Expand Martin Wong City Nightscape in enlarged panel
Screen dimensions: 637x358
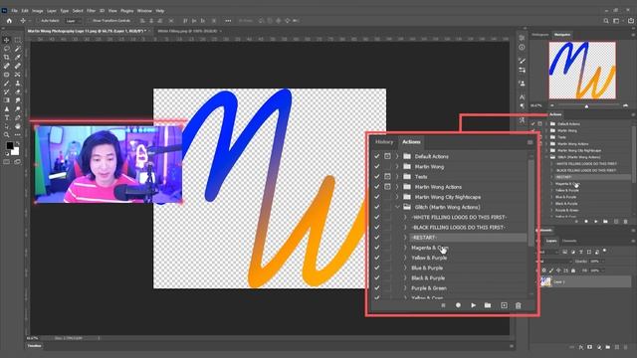tap(397, 197)
